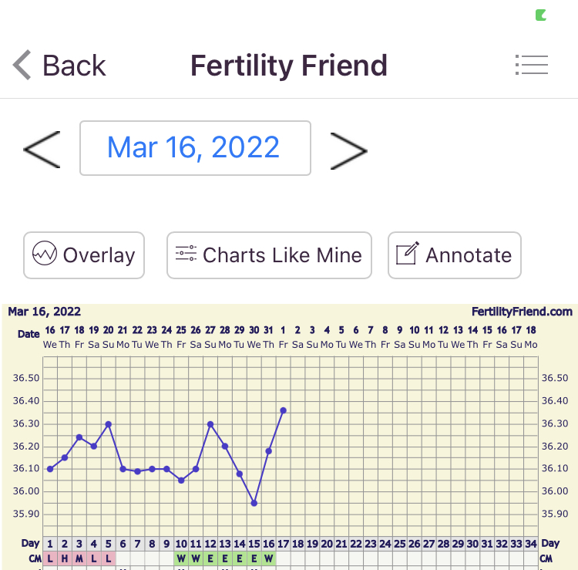The image size is (578, 570).
Task: Tap the Back text label
Action: (x=74, y=66)
